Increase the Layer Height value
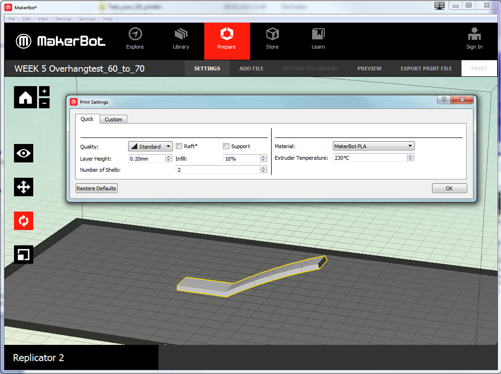Image resolution: width=501 pixels, height=374 pixels. 168,156
